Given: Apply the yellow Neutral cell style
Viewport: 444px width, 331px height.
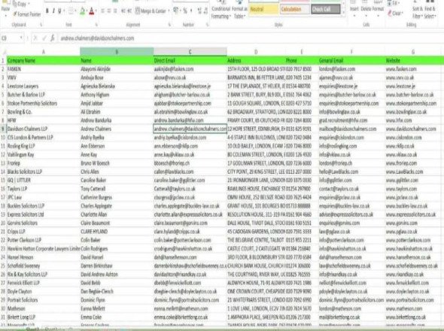Looking at the screenshot, I should (263, 9).
